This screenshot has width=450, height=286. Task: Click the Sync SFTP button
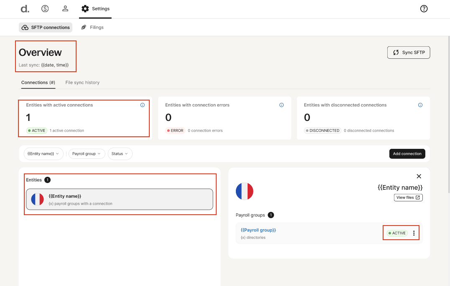pos(409,53)
